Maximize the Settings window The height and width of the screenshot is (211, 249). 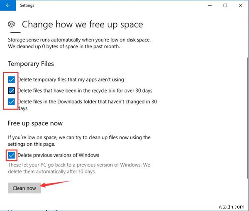point(225,5)
